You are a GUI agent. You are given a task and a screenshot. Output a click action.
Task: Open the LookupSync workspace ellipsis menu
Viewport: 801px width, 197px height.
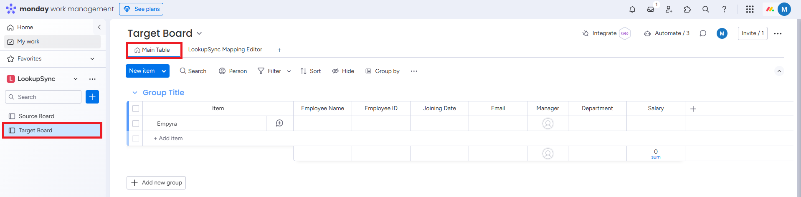(92, 79)
